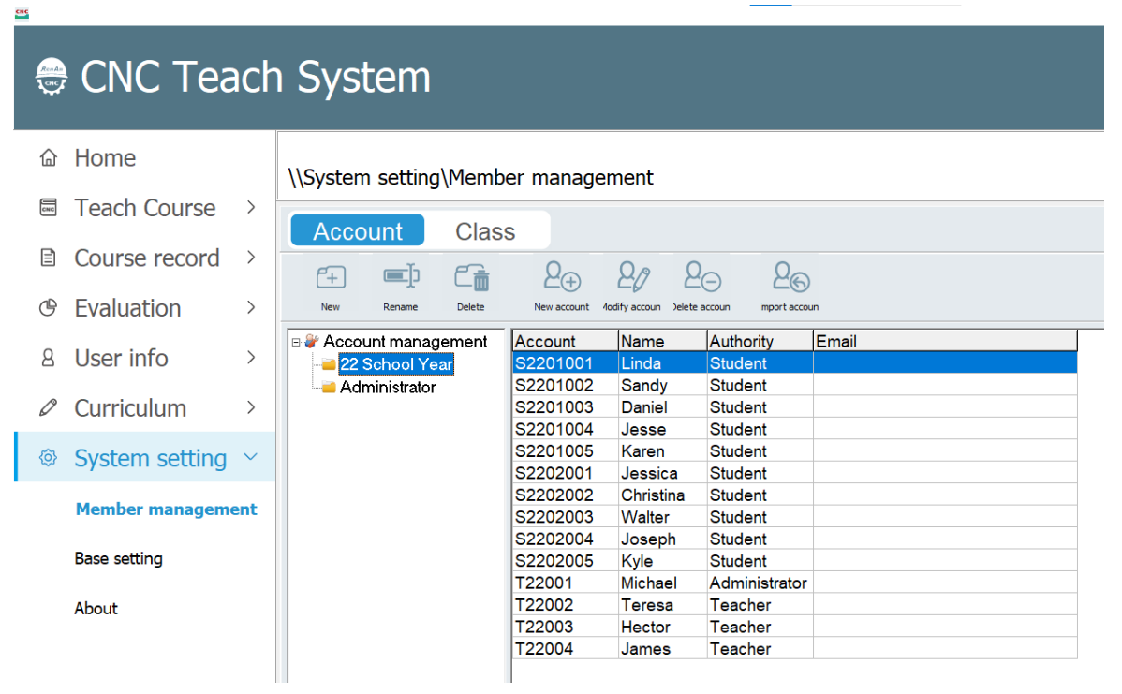Click the empty Email cell for Sandy
The width and height of the screenshot is (1122, 694).
945,385
